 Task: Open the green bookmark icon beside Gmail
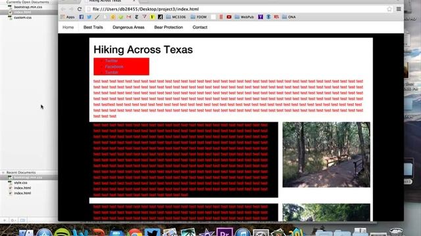pyautogui.click(x=121, y=17)
